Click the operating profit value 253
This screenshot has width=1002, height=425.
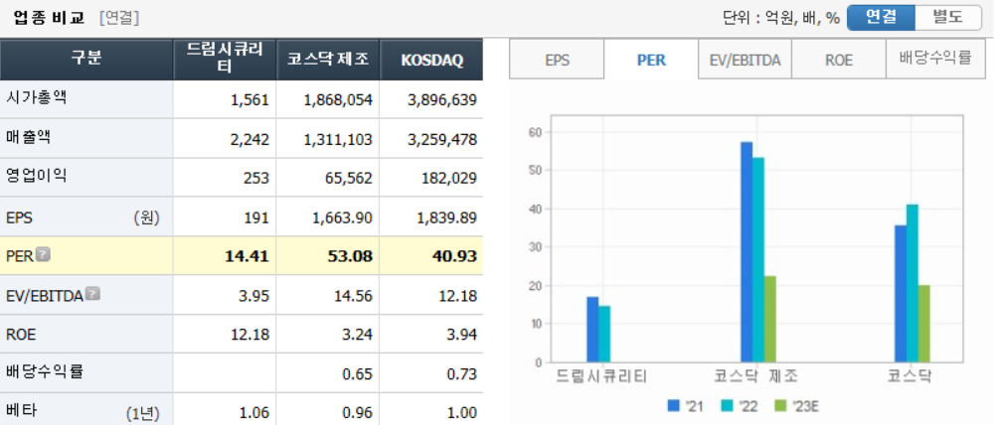pyautogui.click(x=256, y=178)
